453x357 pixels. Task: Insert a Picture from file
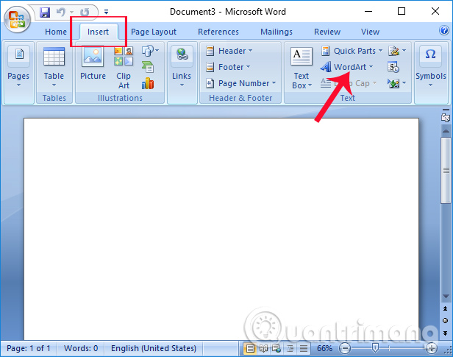pyautogui.click(x=93, y=63)
